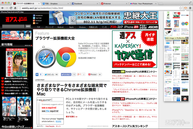
Task: Click the 続きを読む read more link
Action: tap(72, 116)
